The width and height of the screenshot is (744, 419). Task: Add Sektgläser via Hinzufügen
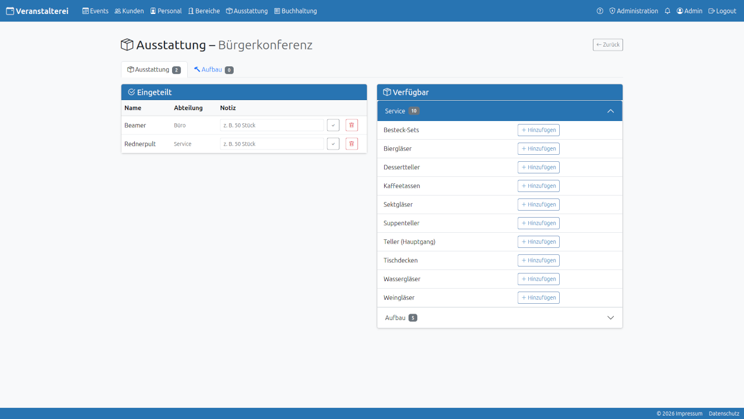pos(539,205)
